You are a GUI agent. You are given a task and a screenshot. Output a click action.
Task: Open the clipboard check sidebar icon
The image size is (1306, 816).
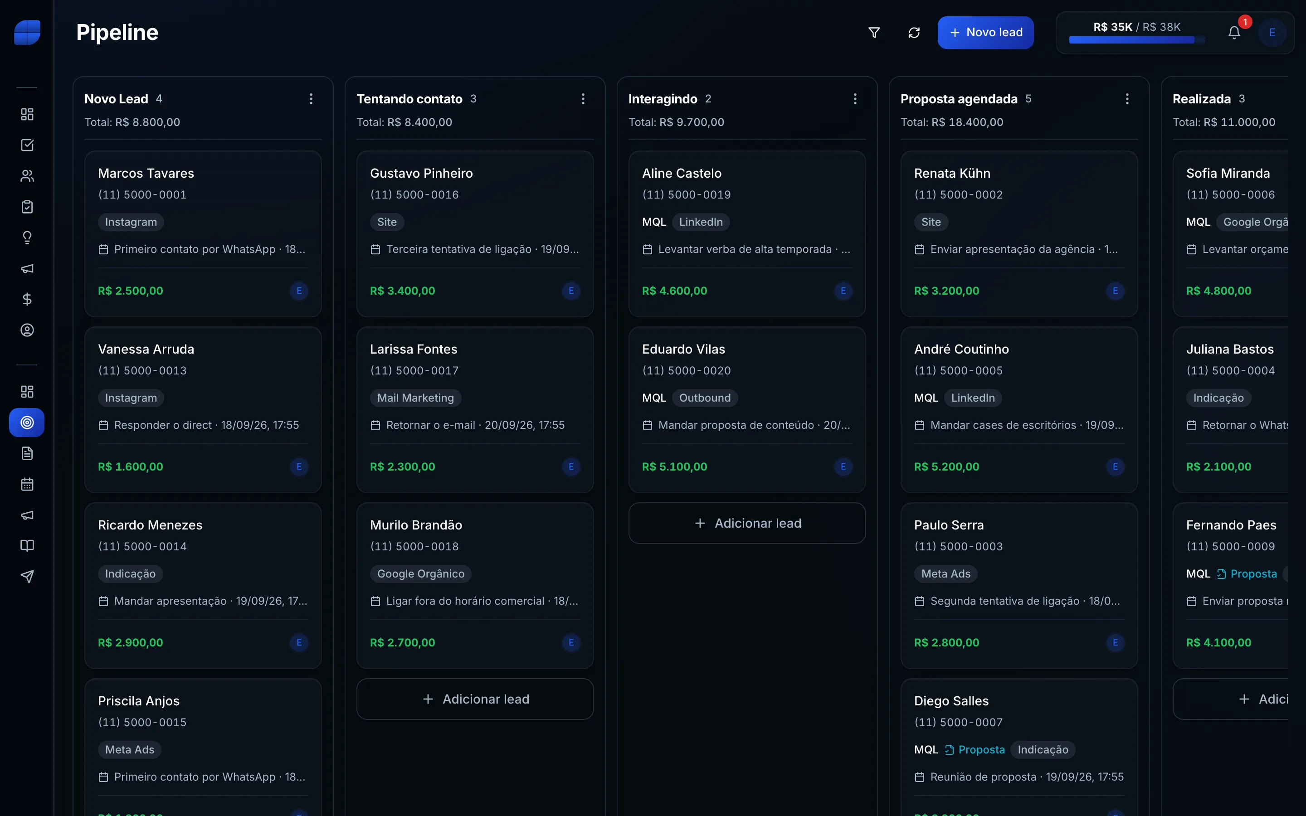point(27,207)
